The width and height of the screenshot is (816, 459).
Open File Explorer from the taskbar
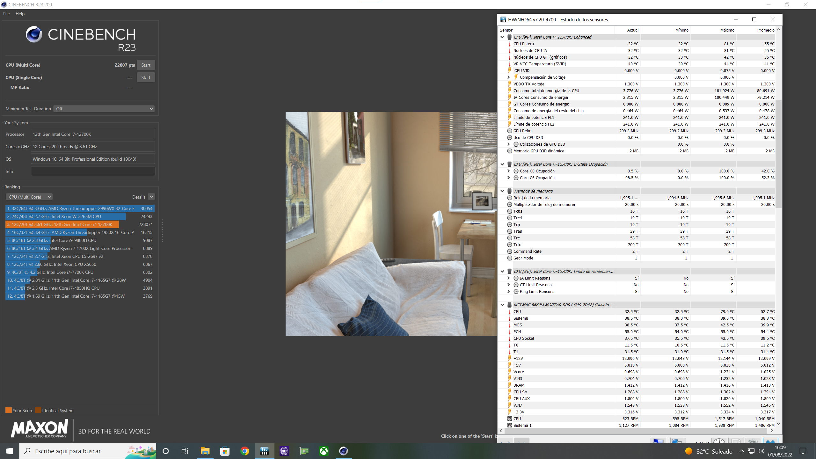pyautogui.click(x=205, y=451)
